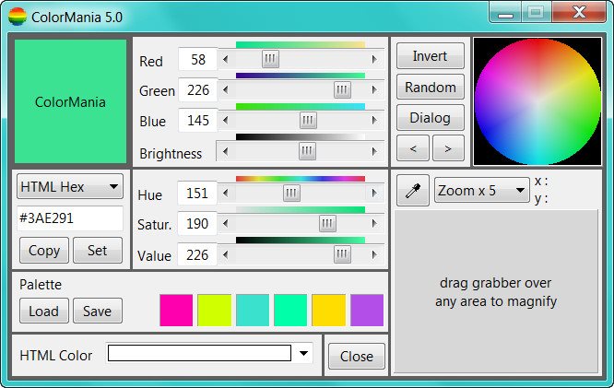Load a palette
This screenshot has height=388, width=614.
[x=44, y=311]
